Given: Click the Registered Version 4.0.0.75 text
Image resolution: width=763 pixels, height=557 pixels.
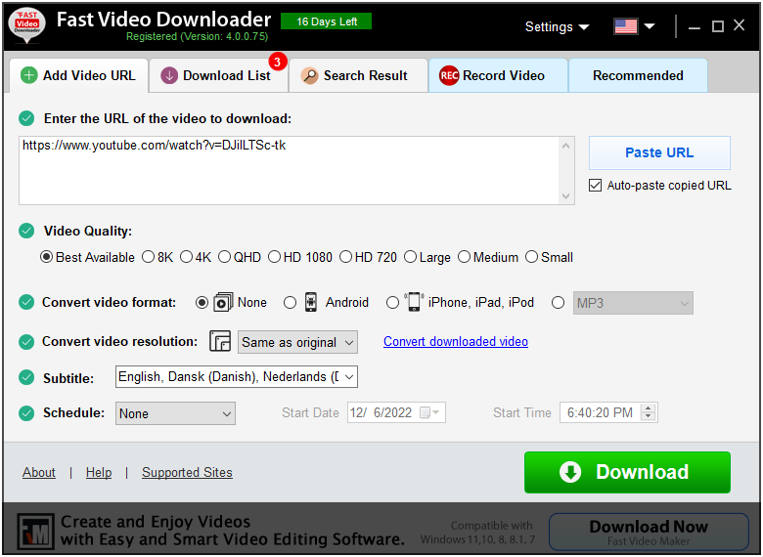Looking at the screenshot, I should [x=197, y=36].
